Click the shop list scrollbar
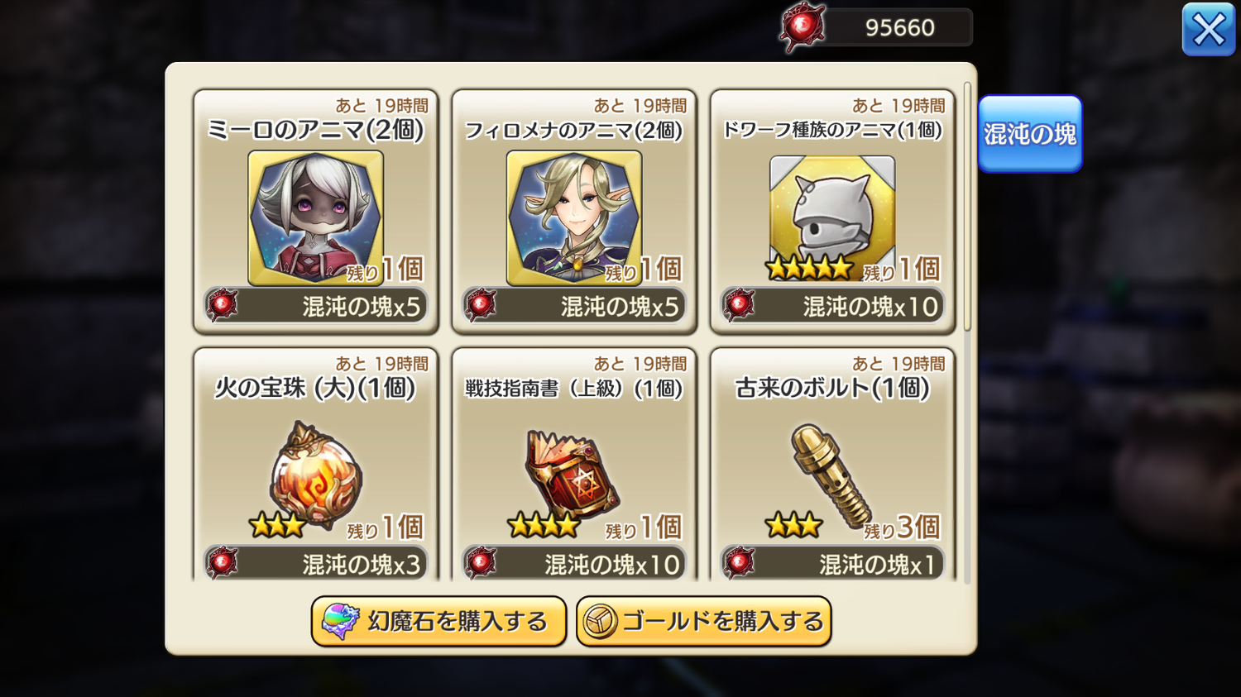 point(967,207)
